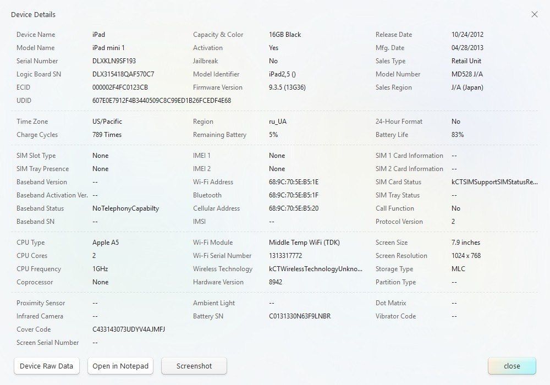Select Bluetooth address 68:9C:70:5E:B5:1F

coord(294,195)
